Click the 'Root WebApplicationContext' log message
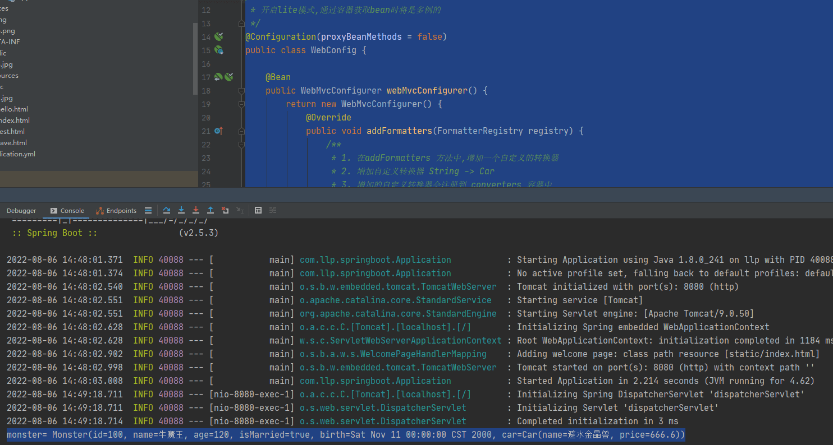Screen dimensions: 833x445 point(675,341)
